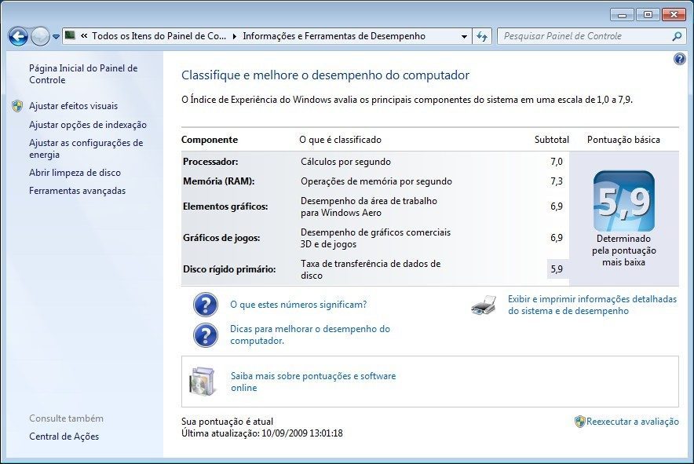This screenshot has width=694, height=464.
Task: Maximize the Control Panel window
Action: tap(648, 15)
